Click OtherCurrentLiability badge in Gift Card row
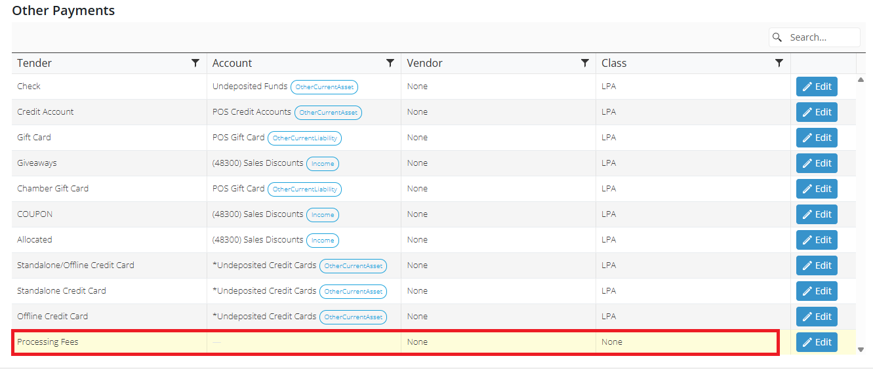This screenshot has height=371, width=873. (304, 138)
